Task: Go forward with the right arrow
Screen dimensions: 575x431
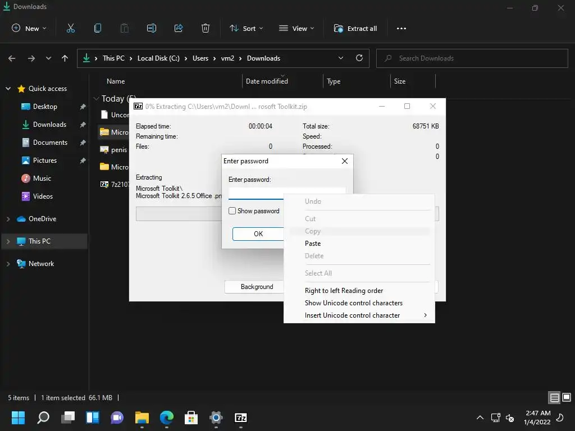Action: tap(31, 58)
